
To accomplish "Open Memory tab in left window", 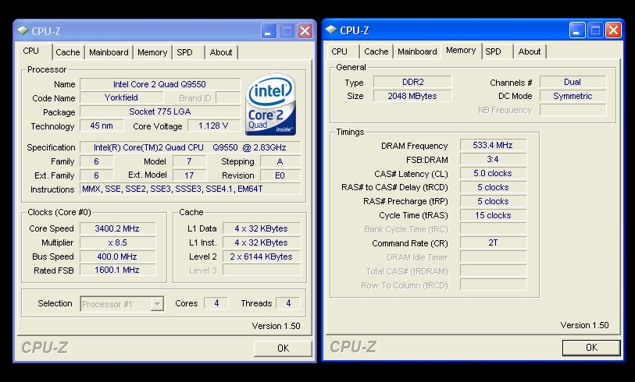I will tap(152, 52).
